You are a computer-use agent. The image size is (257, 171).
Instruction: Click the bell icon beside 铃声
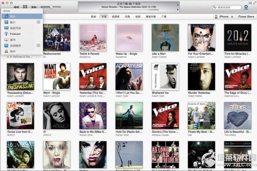(6, 51)
